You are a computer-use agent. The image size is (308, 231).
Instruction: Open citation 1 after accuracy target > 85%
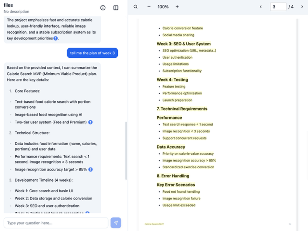[x=90, y=169]
